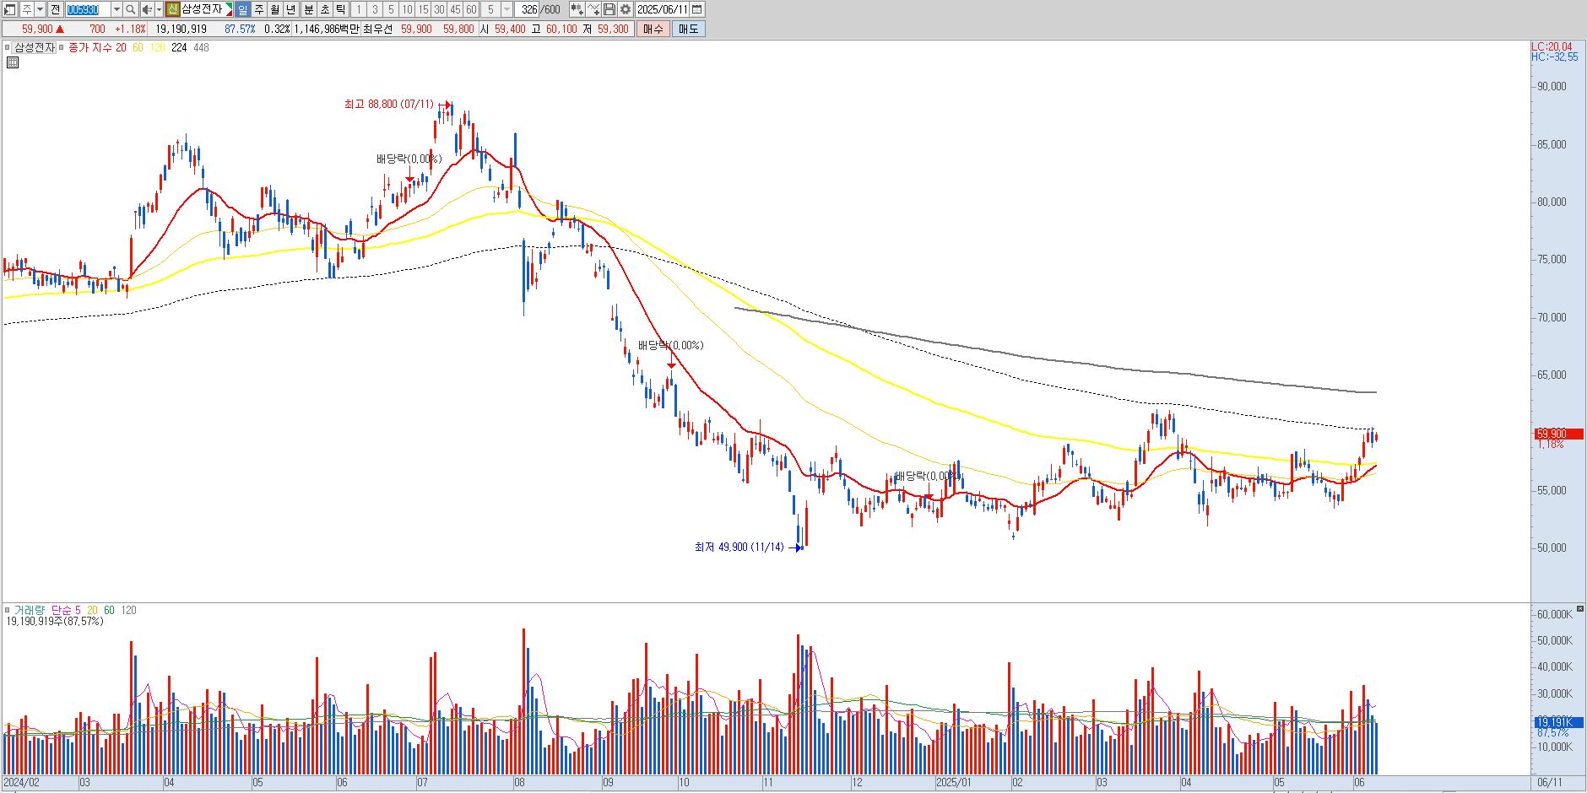Screen dimensions: 1587x793
Task: Click the 매수 buy button
Action: pos(653,29)
